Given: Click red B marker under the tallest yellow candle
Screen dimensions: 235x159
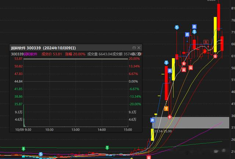Looking at the screenshot, I should click(x=215, y=56).
